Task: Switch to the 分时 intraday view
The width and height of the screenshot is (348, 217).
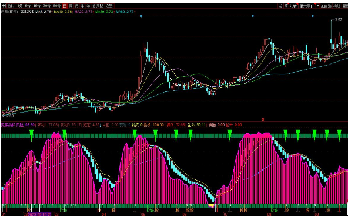Action: [x=11, y=5]
